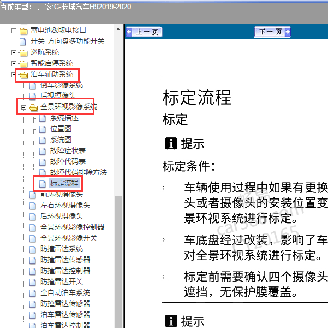Image resolution: width=328 pixels, height=328 pixels.
Task: Click the 泊车辅助系统 open folder icon
Action: point(23,74)
